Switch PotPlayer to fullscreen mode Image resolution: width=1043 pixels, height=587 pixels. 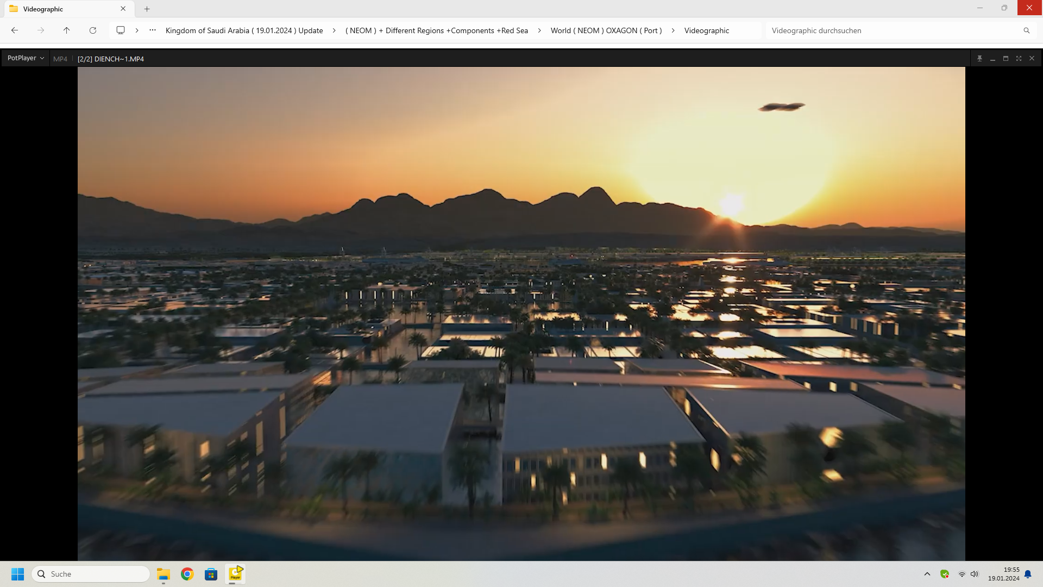click(1019, 58)
